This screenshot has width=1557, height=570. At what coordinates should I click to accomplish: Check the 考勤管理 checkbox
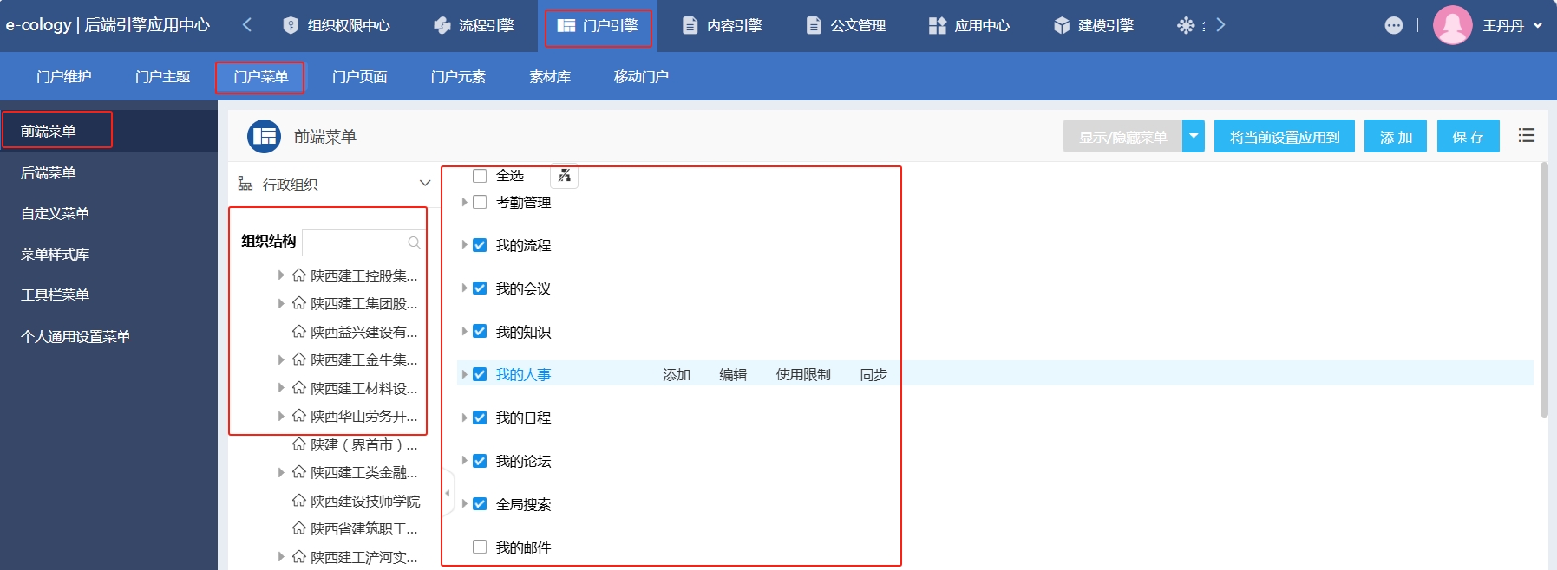(480, 202)
